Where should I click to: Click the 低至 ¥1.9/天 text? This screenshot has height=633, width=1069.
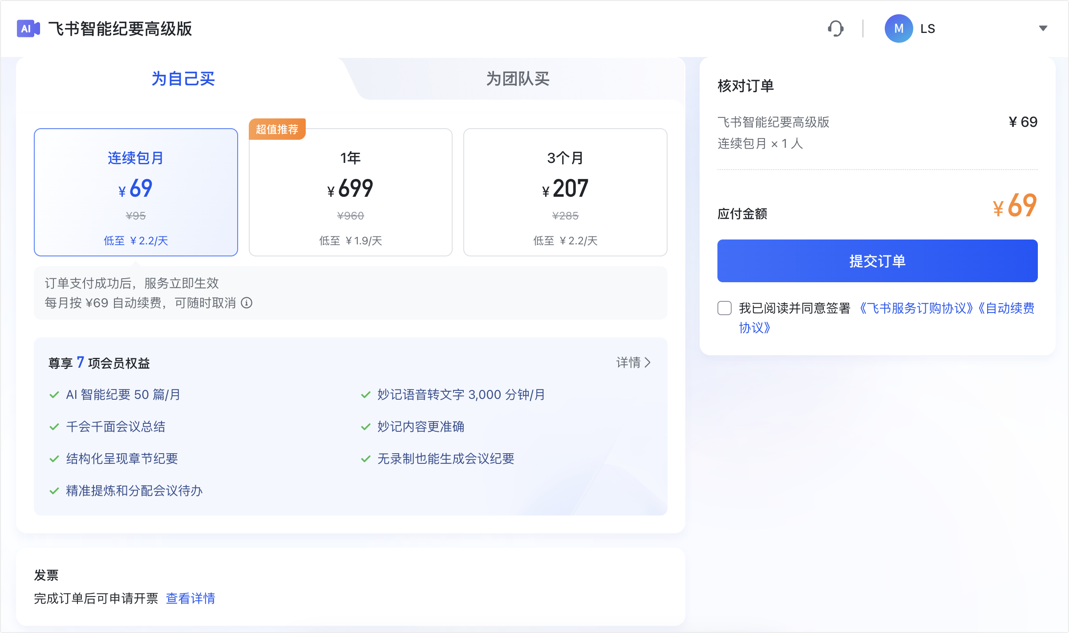coord(351,241)
